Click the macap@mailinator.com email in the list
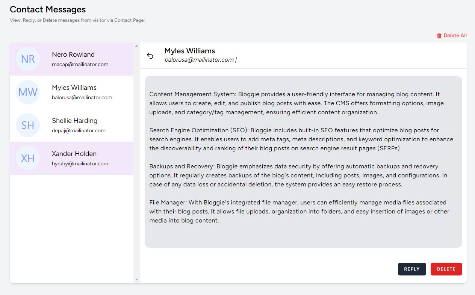The image size is (475, 295). point(80,65)
